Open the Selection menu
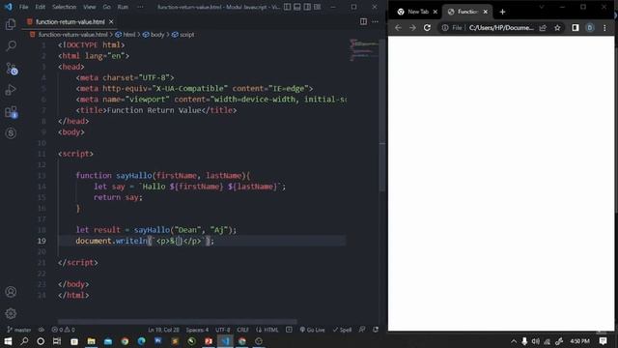 click(64, 7)
